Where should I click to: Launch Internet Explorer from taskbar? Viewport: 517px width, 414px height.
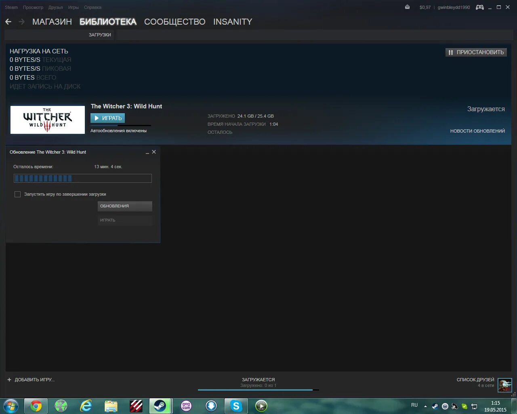(x=86, y=406)
